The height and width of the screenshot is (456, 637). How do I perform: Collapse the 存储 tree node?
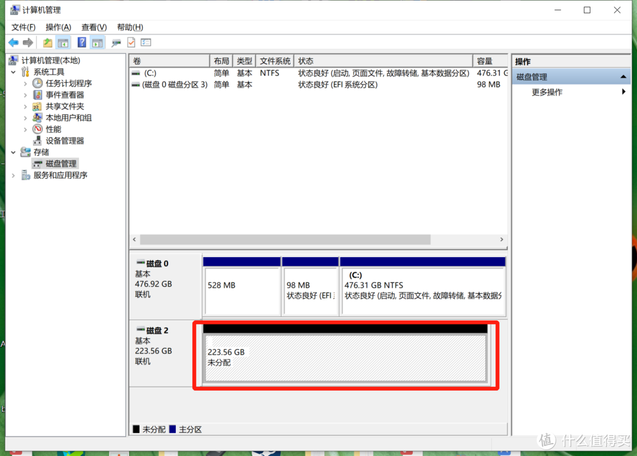point(14,152)
